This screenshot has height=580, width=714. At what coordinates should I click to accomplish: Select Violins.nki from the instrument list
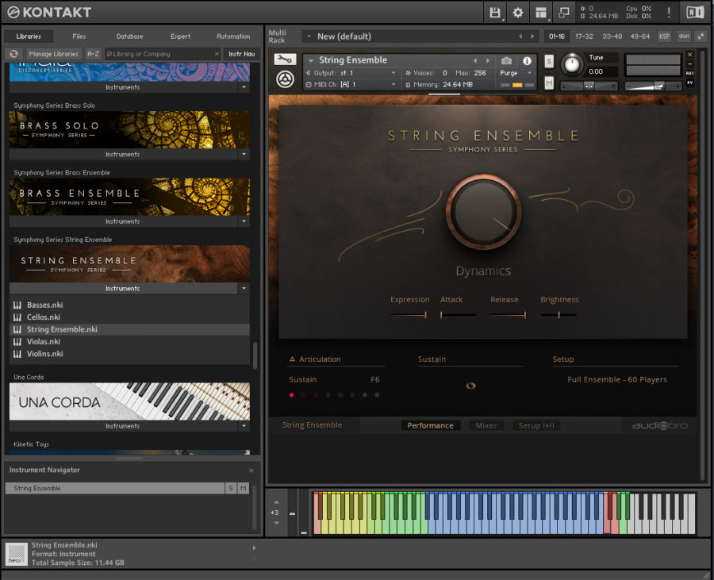44,354
